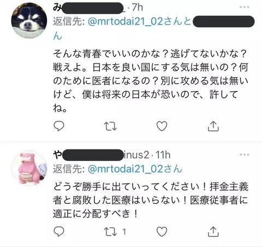The height and width of the screenshot is (247, 262).
Task: Share the second tweet via upload icon
Action: [213, 232]
